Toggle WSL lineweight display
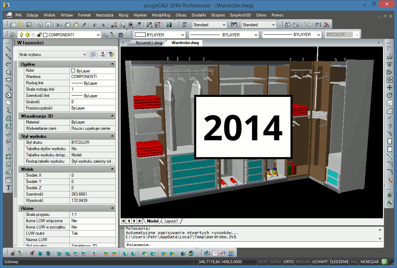Screen dimensions: 397x268 (355, 262)
